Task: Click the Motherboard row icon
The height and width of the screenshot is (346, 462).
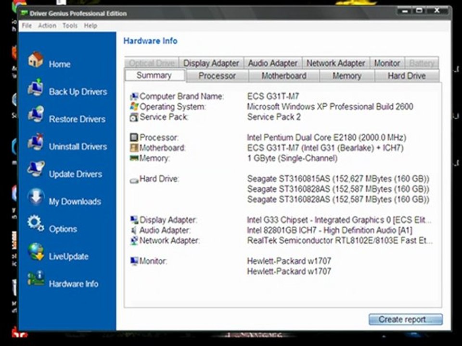Action: coord(134,148)
